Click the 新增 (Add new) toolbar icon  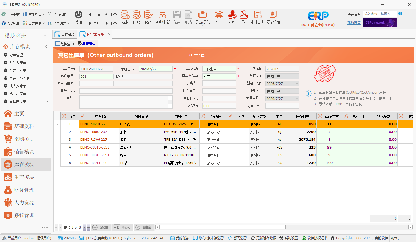[125, 15]
